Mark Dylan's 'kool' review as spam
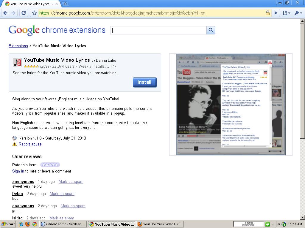The width and height of the screenshot is (305, 228). coord(62,194)
